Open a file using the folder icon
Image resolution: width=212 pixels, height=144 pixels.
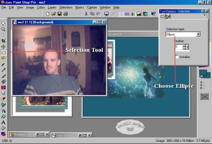pos(53,14)
